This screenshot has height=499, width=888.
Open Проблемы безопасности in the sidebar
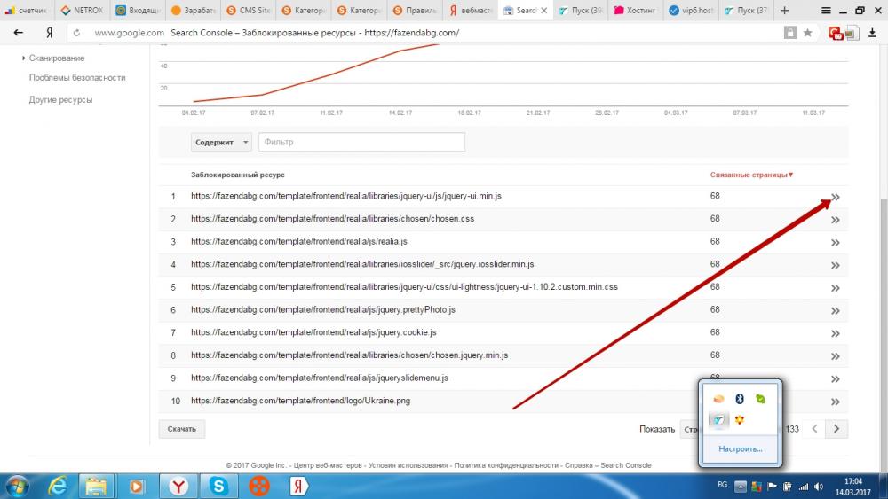point(77,78)
